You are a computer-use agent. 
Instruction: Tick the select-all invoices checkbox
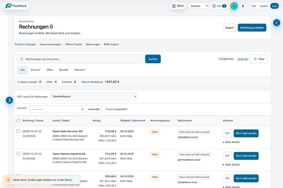18,120
